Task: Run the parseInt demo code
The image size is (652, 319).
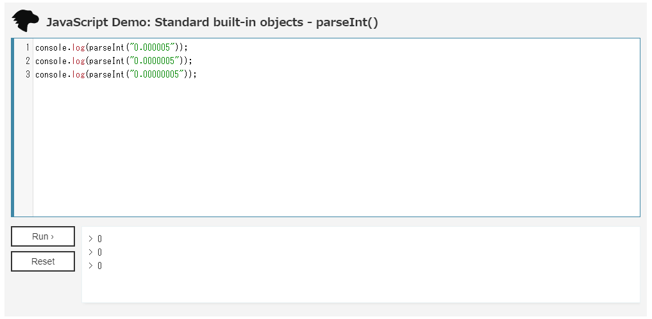Action: (43, 236)
